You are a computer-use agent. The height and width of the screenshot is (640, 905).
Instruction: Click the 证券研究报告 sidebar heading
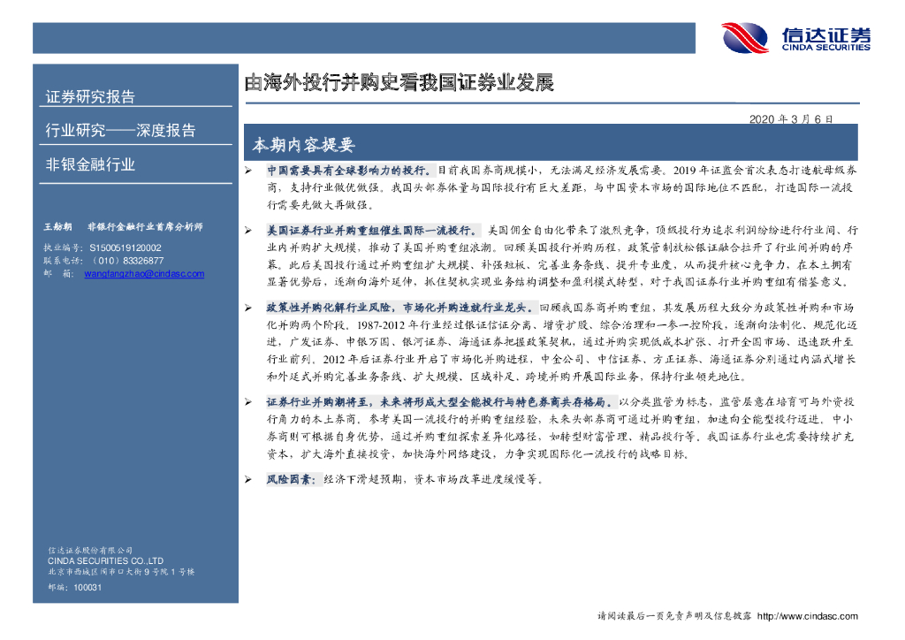(90, 96)
